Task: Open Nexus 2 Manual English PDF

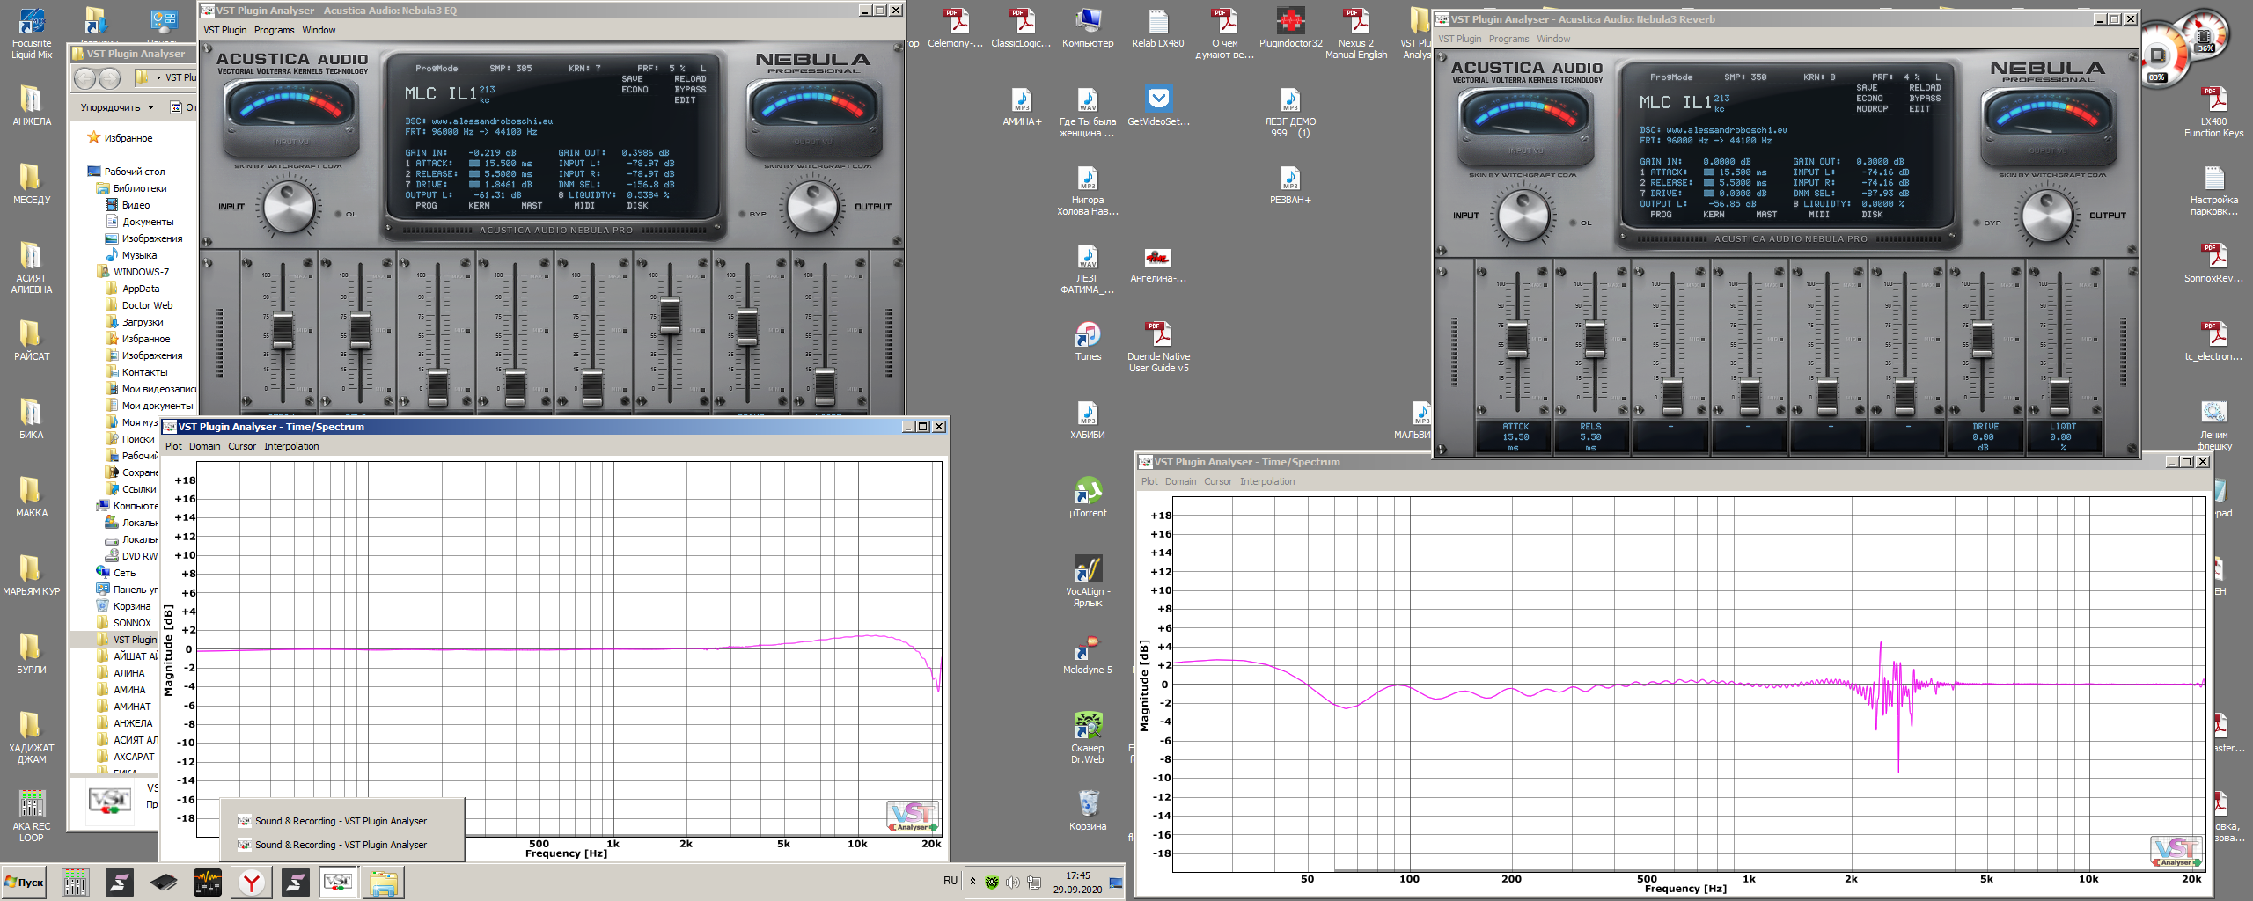Action: coord(1356,33)
